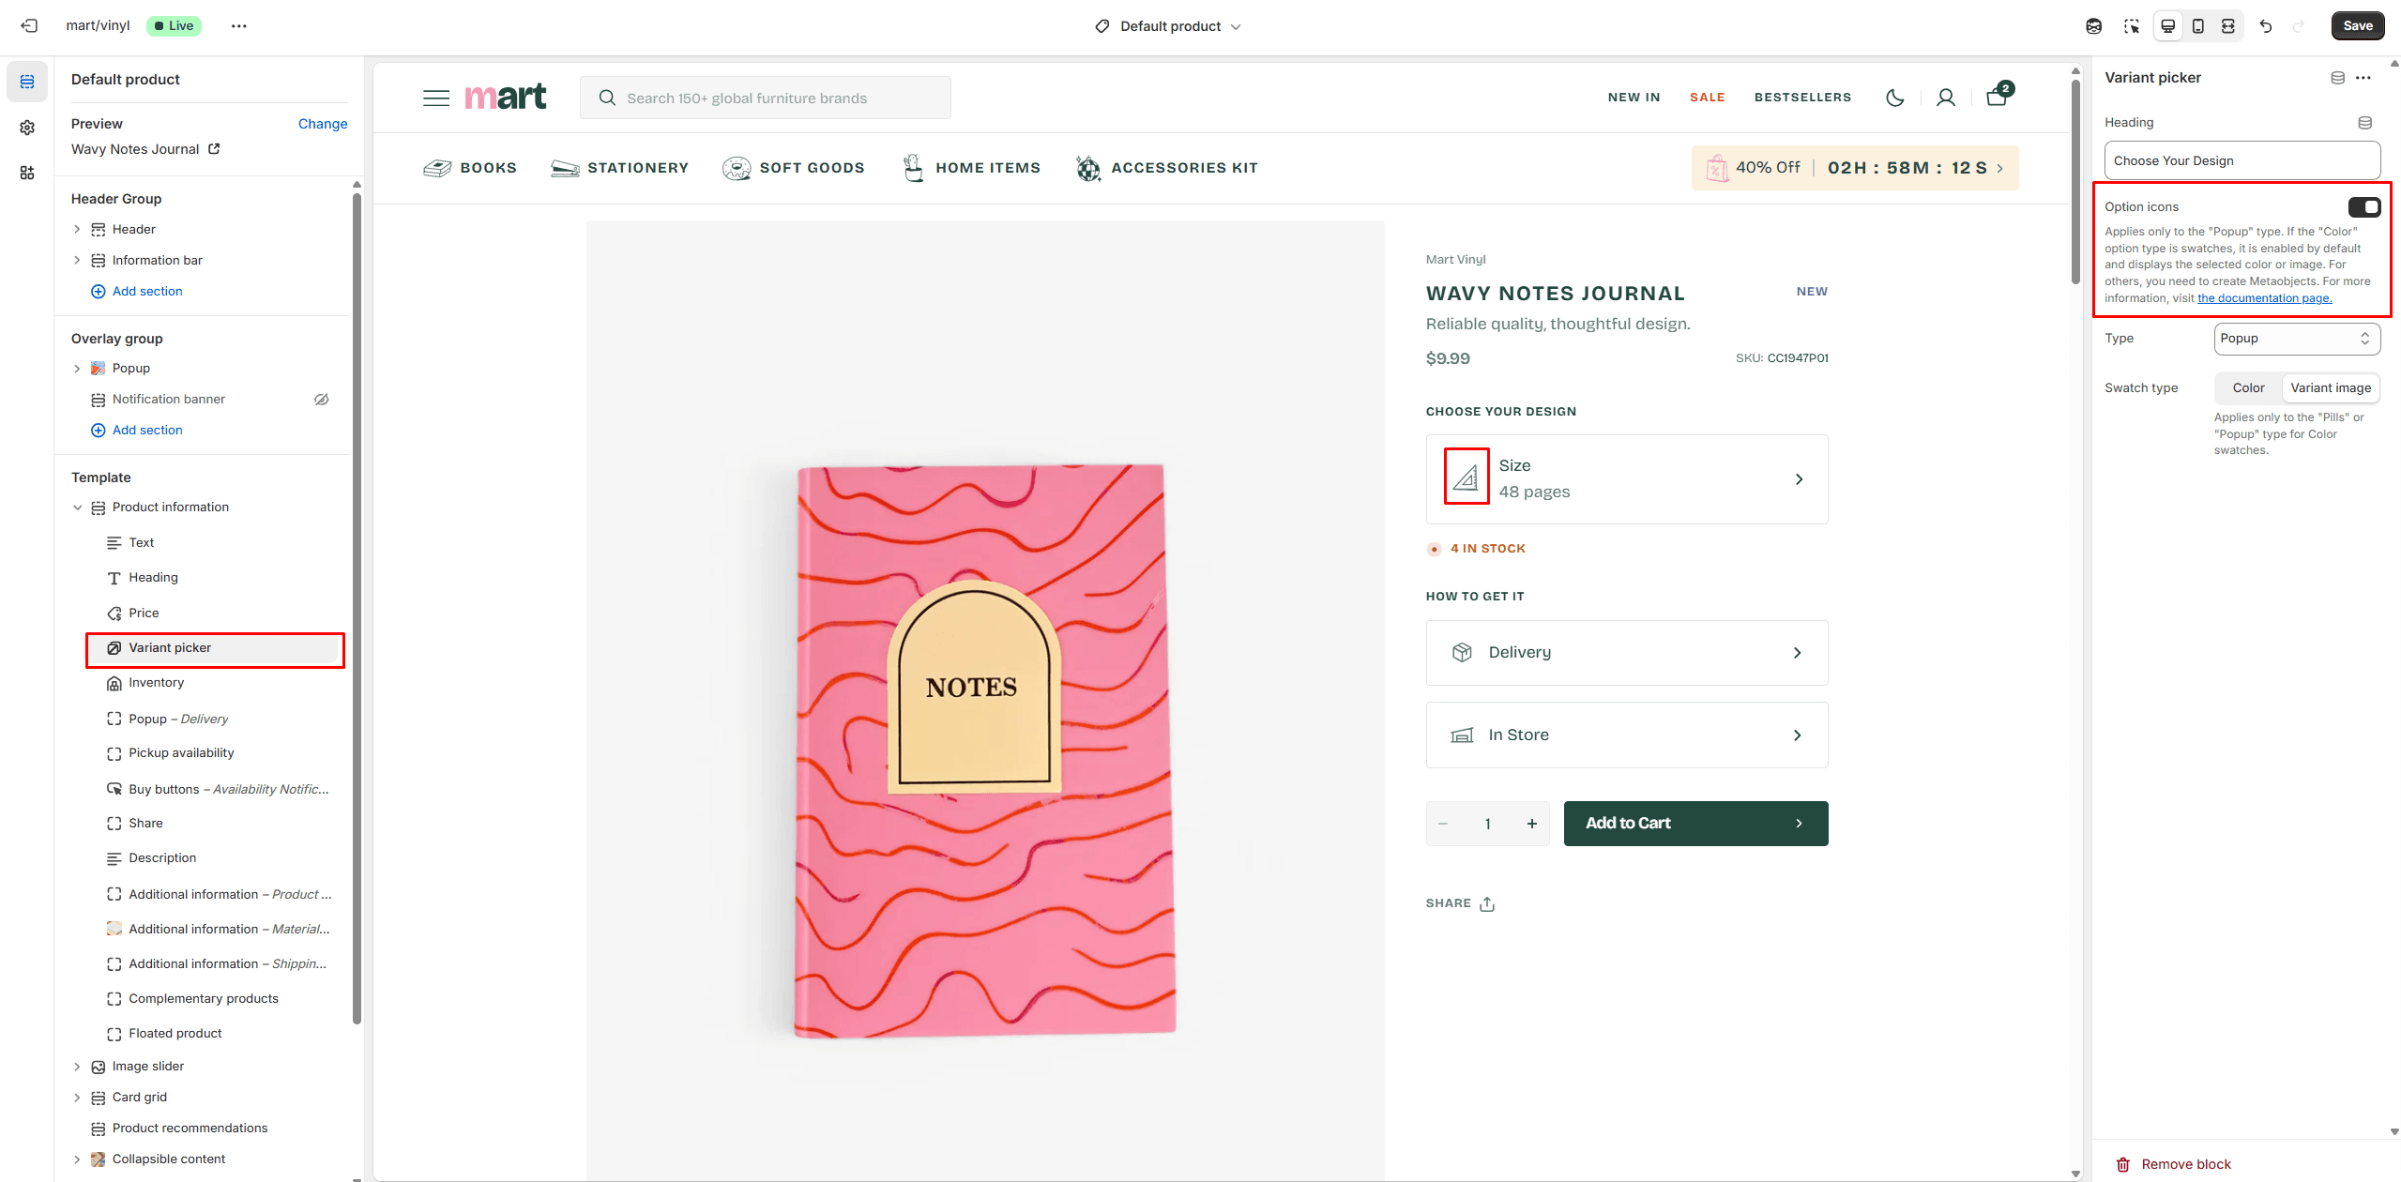Screen dimensions: 2401x1182
Task: Open the documentation page link
Action: [x=2263, y=298]
